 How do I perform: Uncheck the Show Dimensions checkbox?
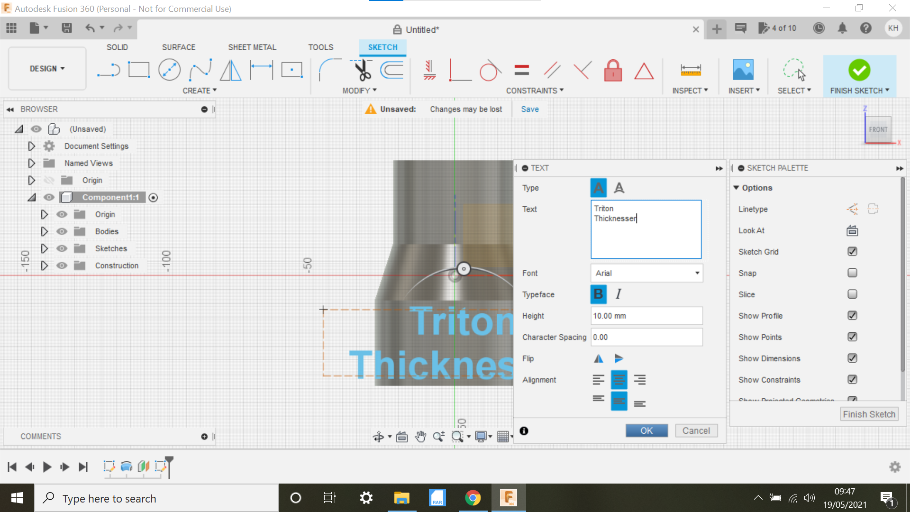pyautogui.click(x=852, y=358)
